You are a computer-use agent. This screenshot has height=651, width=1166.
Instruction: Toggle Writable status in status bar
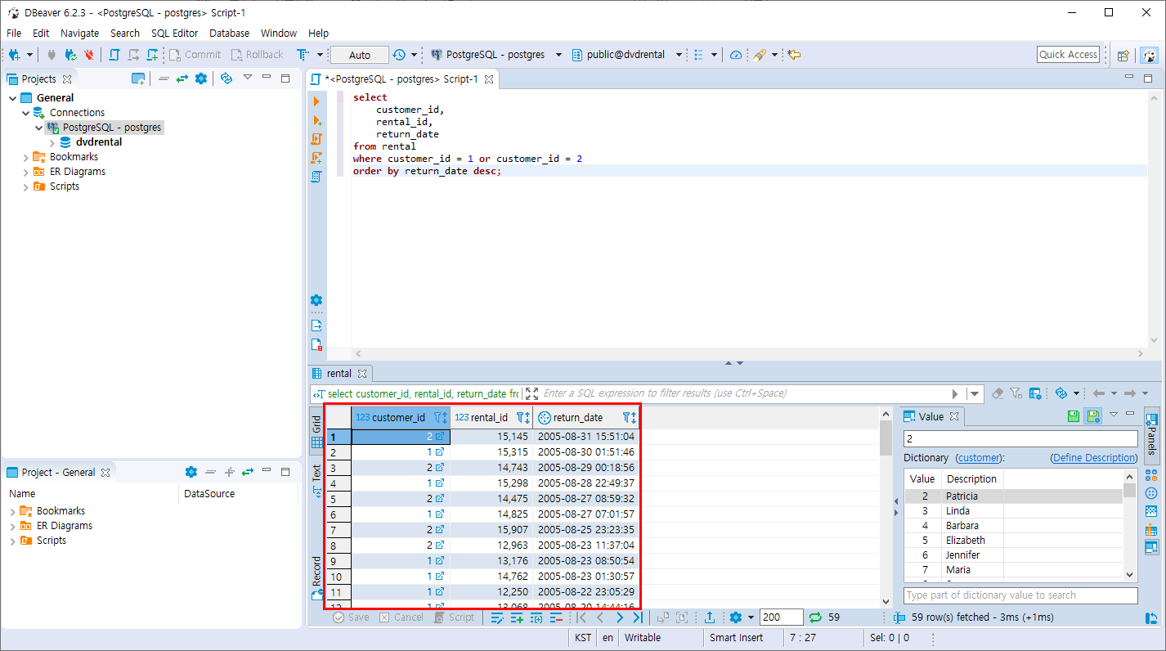(x=643, y=638)
